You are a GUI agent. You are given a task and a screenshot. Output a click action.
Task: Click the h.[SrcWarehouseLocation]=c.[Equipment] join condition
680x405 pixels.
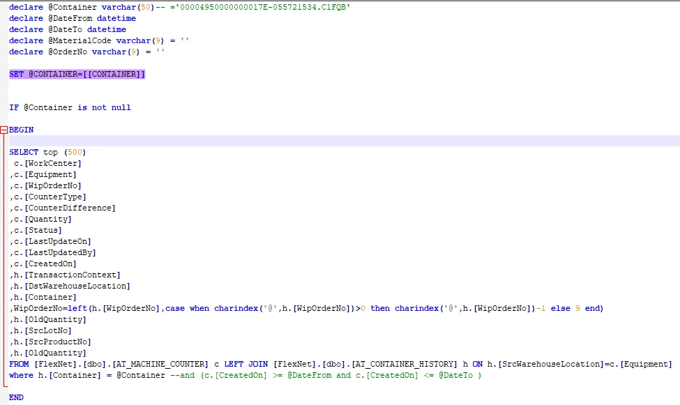(580, 365)
